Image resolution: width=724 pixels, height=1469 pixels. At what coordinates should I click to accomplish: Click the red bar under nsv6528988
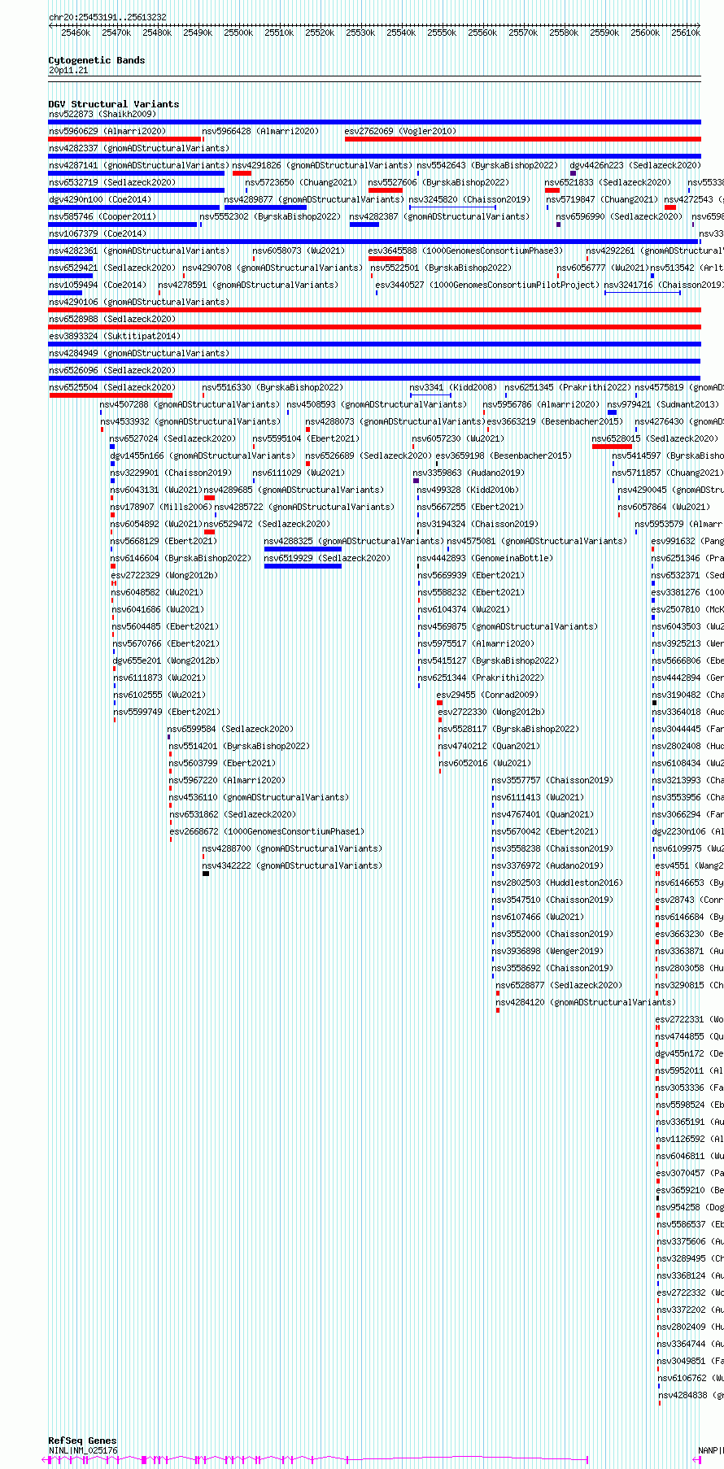[374, 327]
